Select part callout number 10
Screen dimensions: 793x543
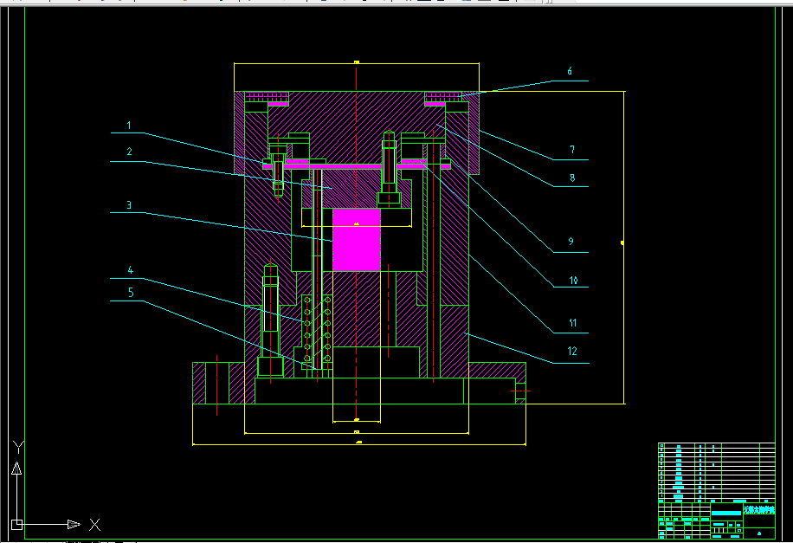573,281
